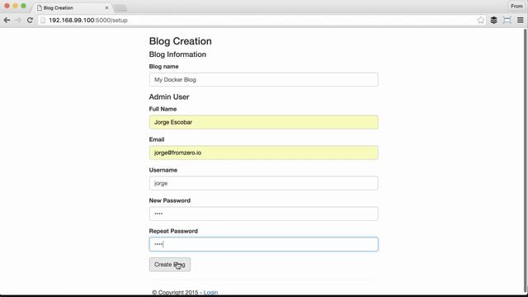Viewport: 528px width, 297px height.
Task: Click the Full Name input field
Action: tap(264, 122)
